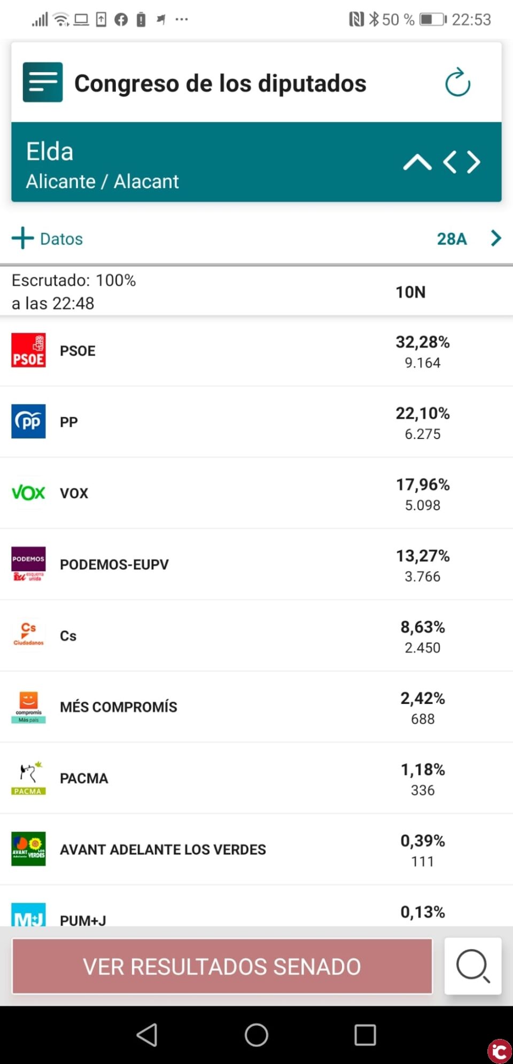Select the PACMA party icon
513x1064 pixels.
pyautogui.click(x=28, y=778)
